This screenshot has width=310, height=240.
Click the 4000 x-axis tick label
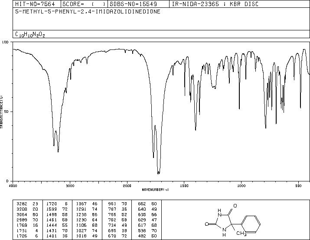[x=13, y=186]
